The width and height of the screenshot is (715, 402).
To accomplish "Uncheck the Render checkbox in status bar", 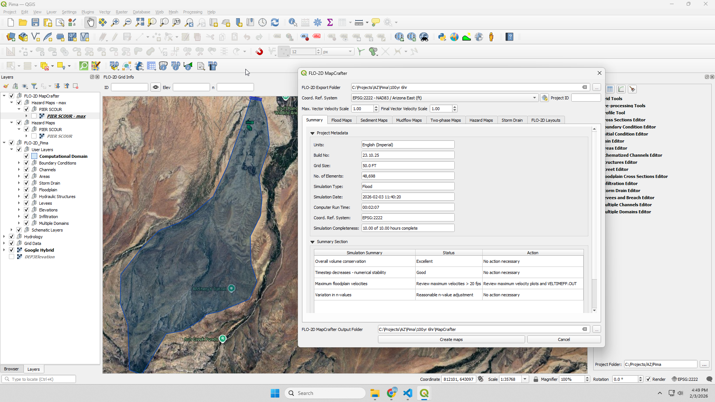I will [648, 379].
